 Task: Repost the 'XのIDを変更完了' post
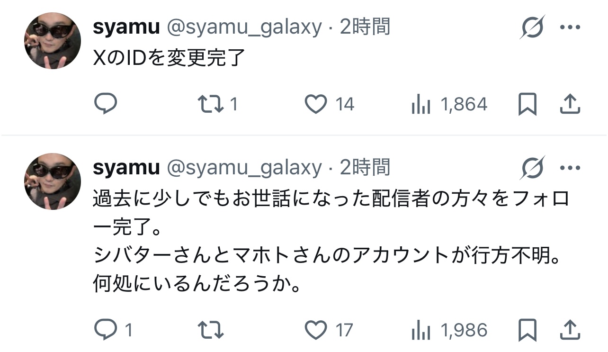[212, 104]
